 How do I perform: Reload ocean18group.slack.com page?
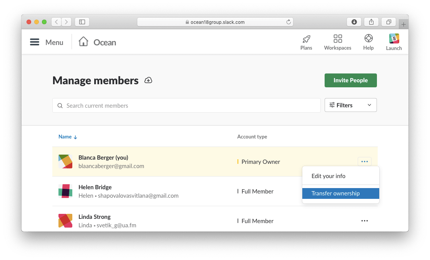288,22
